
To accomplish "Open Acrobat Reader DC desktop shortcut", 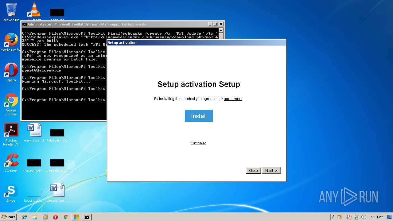I will coord(11,134).
